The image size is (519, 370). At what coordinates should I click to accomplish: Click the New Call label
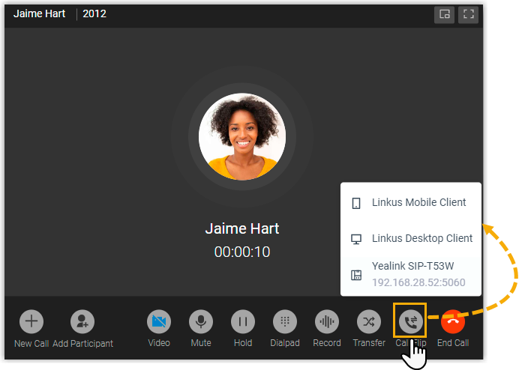[x=31, y=344]
